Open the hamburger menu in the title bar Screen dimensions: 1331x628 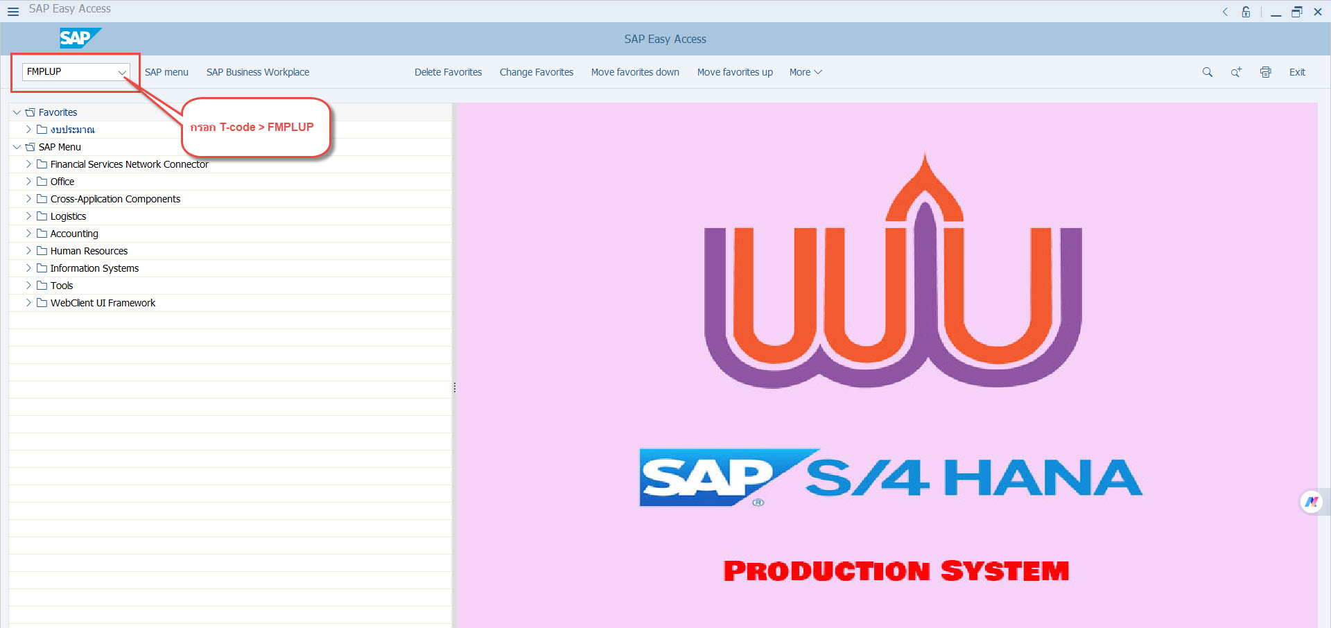[x=13, y=12]
